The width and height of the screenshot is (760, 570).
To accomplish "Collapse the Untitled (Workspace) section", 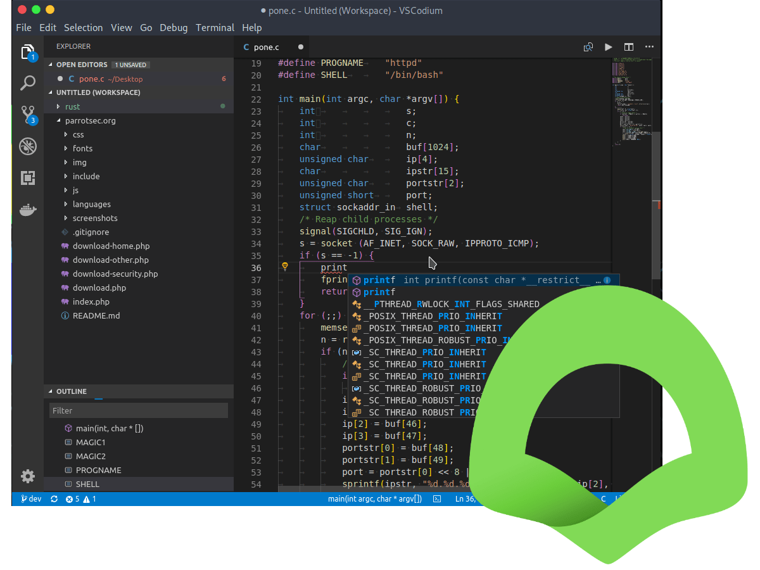I will 139,92.
